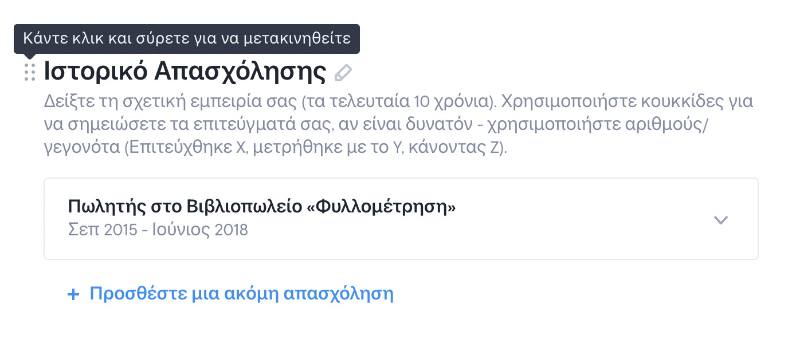
Task: Click the six-dot drag handle icon
Action: coord(30,72)
